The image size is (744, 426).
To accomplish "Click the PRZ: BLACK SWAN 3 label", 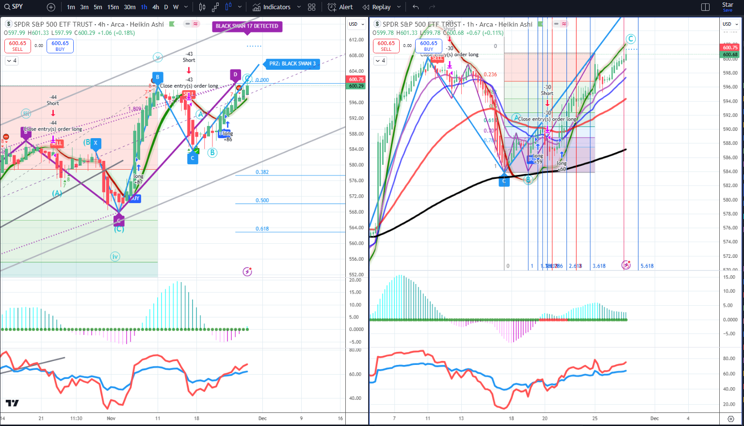I will pyautogui.click(x=292, y=63).
